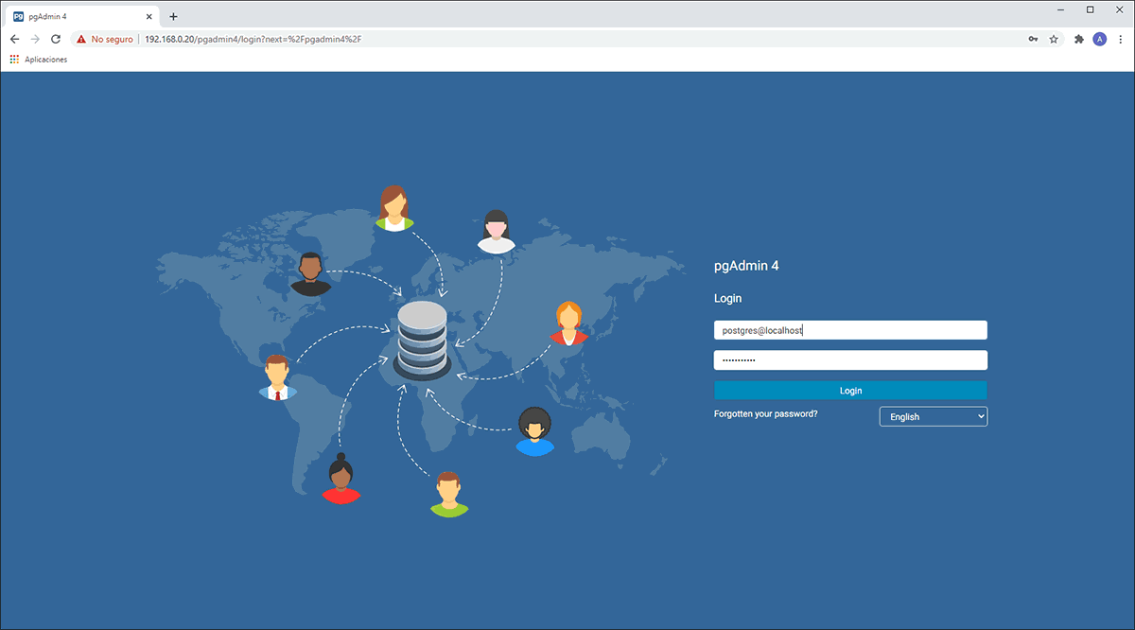The image size is (1135, 630).
Task: Open the Chrome profile avatar
Action: [1099, 39]
